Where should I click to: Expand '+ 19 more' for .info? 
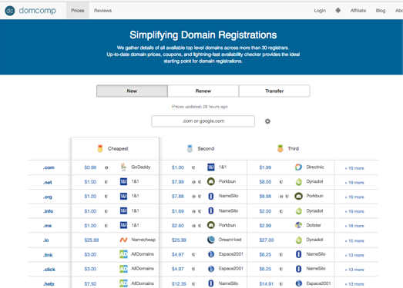(x=354, y=211)
